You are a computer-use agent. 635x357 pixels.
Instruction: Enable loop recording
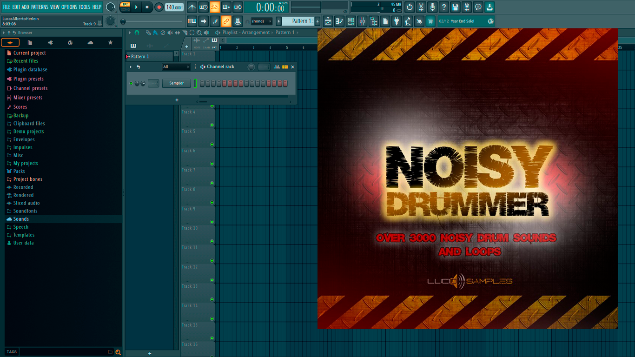pos(238,7)
